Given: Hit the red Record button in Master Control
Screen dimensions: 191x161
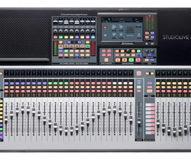Looking at the screenshot, I should [x=138, y=60].
